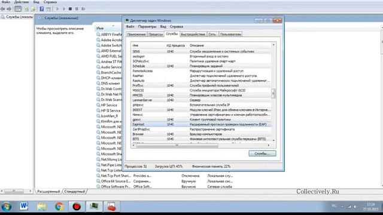The height and width of the screenshot is (215, 383).
Task: Click the gear icon beside Net.Tcp Port Sharing
Action: (x=98, y=176)
